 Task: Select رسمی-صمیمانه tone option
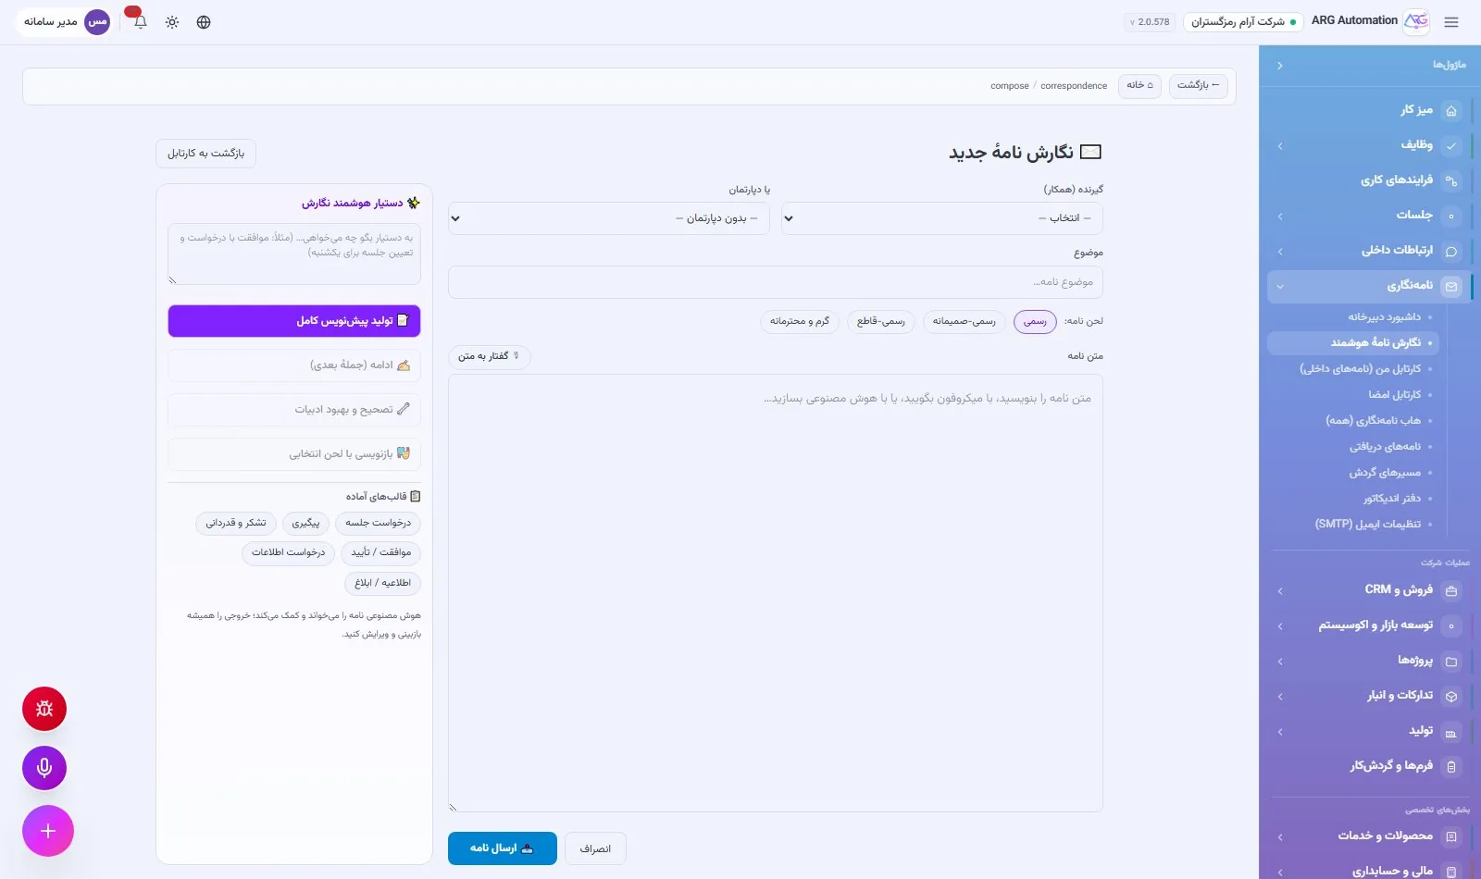click(964, 321)
